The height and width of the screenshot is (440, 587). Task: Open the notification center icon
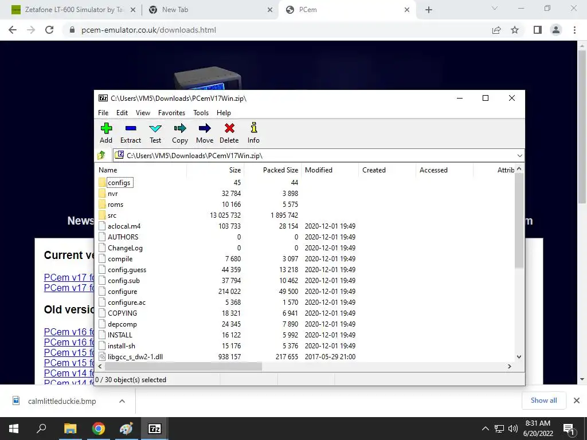pyautogui.click(x=569, y=429)
